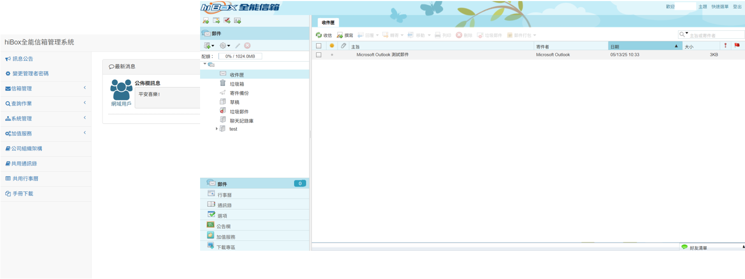745x279 pixels.
Task: Click the 列印 print button
Action: click(x=443, y=35)
